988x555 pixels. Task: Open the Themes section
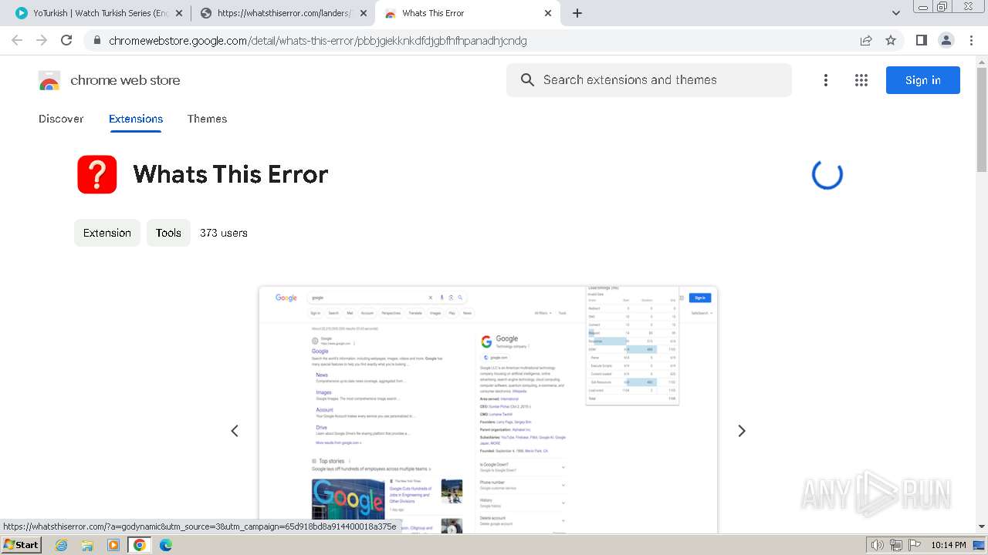(207, 119)
